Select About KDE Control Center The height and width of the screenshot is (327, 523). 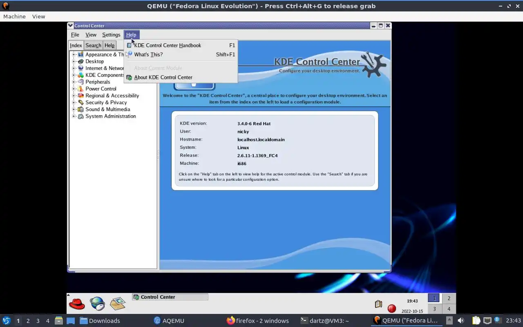(x=181, y=77)
